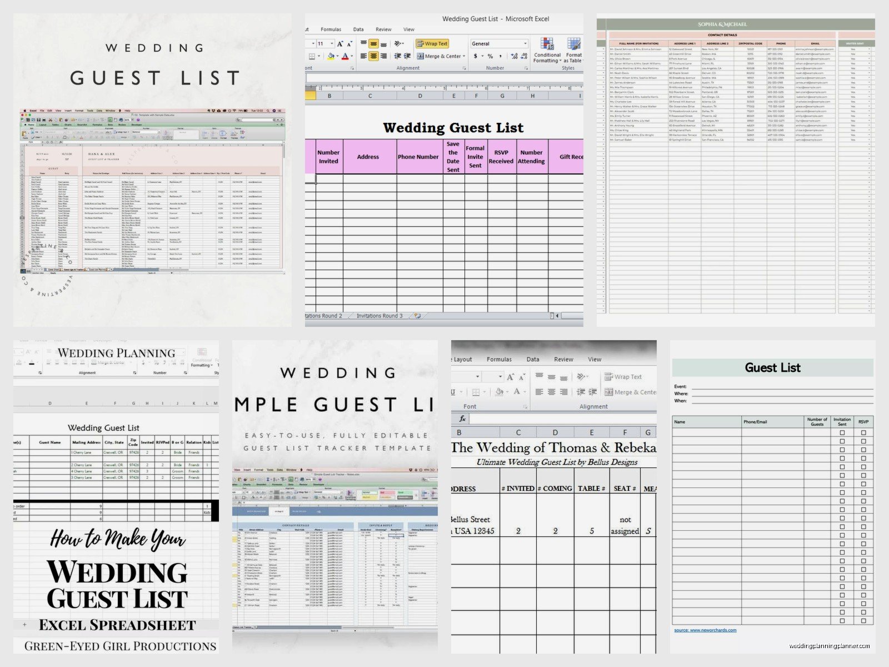889x667 pixels.
Task: Click Grow Font in Wedding Guest List Excel ribbon
Action: pyautogui.click(x=340, y=44)
